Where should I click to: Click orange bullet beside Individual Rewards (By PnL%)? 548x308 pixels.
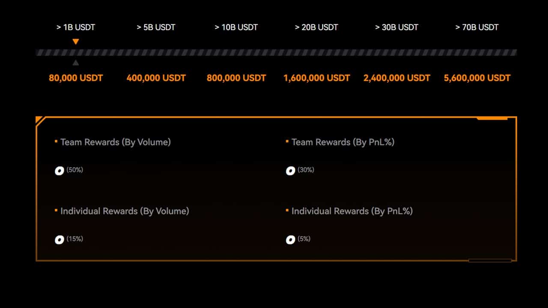tap(287, 210)
